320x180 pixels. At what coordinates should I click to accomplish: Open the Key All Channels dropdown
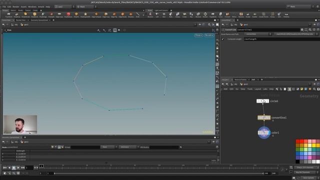click(x=306, y=172)
